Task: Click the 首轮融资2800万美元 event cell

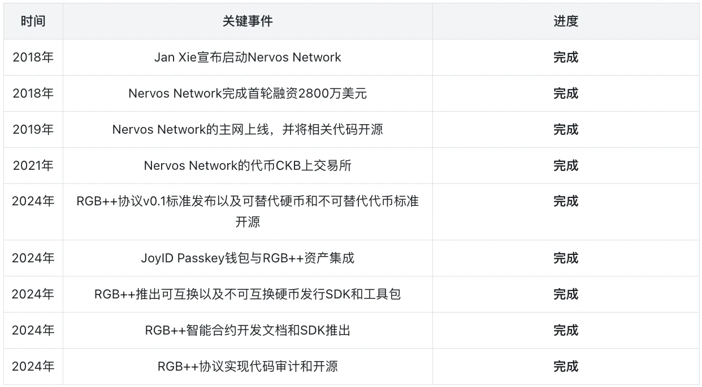Action: 248,94
